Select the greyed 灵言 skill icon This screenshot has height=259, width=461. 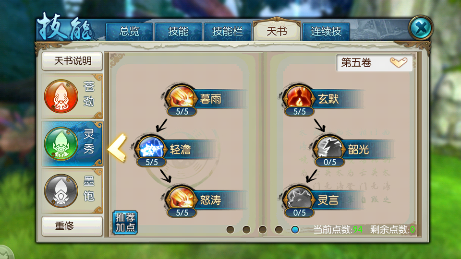click(x=299, y=198)
